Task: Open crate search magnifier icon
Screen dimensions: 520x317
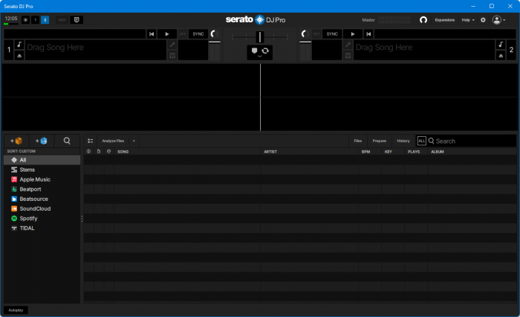Action: click(67, 141)
